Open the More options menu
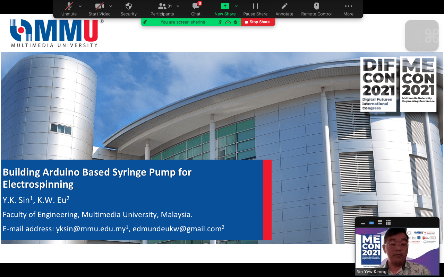The image size is (444, 277). [349, 9]
